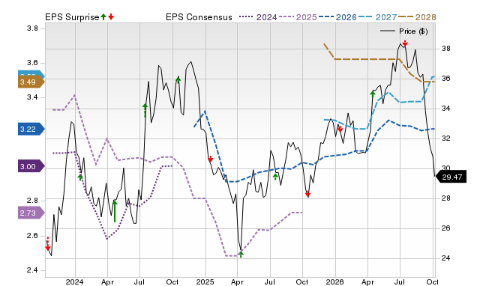Click the 3.4 label on the EPS axis
The height and width of the screenshot is (286, 480).
coord(32,97)
